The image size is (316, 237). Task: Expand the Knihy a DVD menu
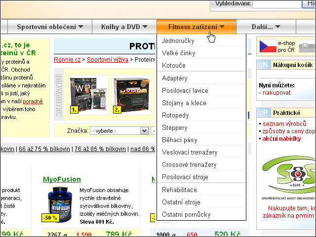[124, 27]
